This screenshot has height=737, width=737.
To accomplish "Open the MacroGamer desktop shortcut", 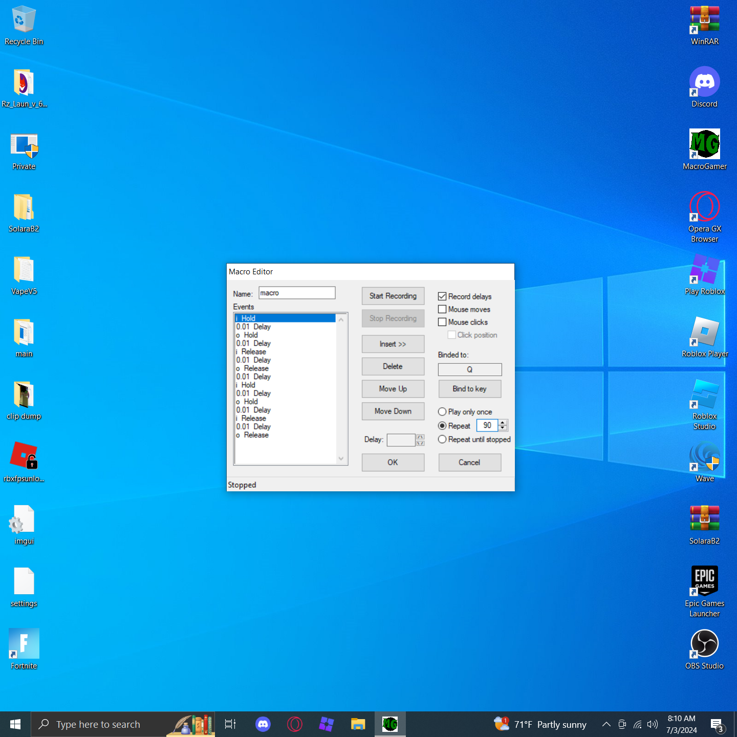I will pos(704,145).
